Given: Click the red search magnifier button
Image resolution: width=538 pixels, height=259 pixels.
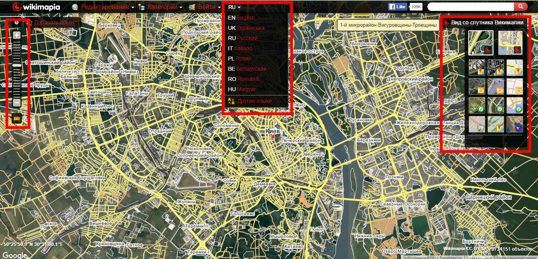Looking at the screenshot, I should coord(520,7).
